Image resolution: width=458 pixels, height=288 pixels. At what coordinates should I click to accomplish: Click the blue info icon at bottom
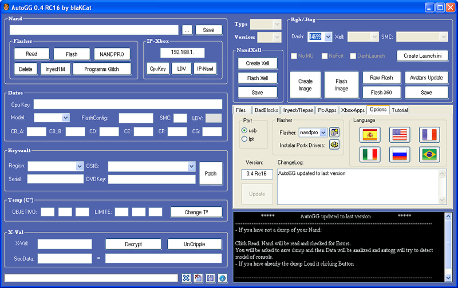(x=223, y=278)
